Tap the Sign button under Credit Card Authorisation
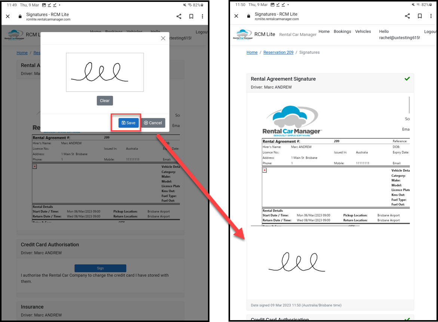The height and width of the screenshot is (322, 438). [100, 268]
